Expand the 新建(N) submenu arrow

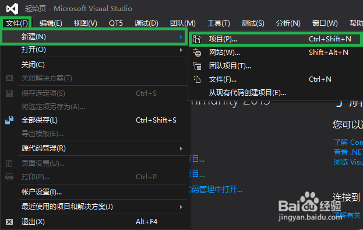pyautogui.click(x=181, y=37)
